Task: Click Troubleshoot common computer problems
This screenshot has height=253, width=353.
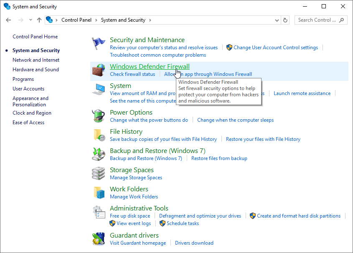Action: pos(158,55)
